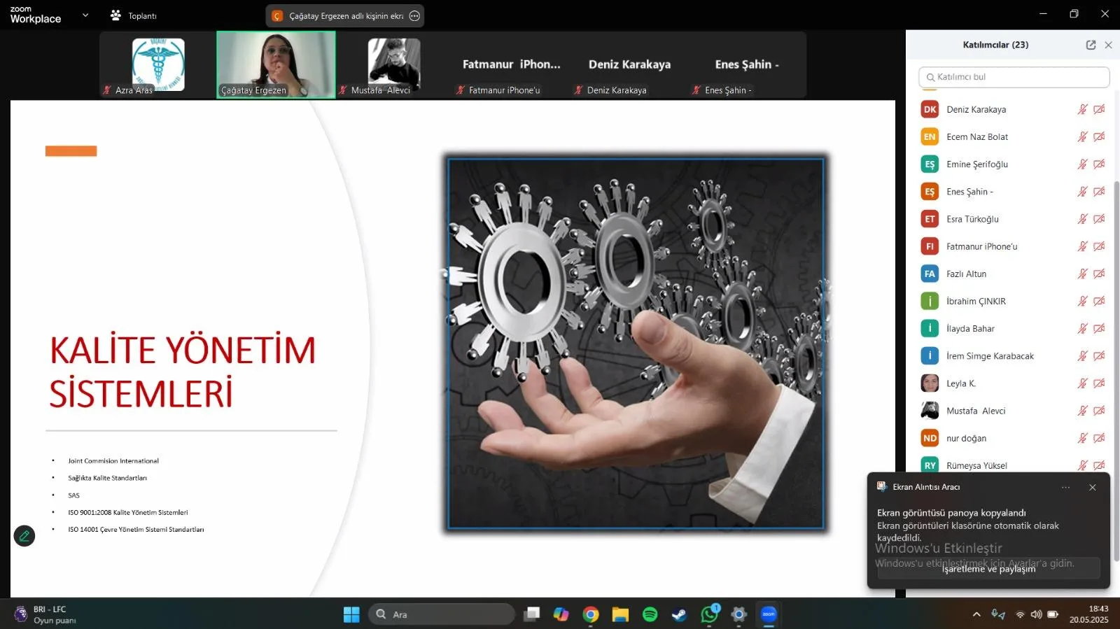Click the ISO 9001:2008 Kalite Yönetim Sistemleri text

point(128,512)
